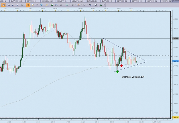Click the blue window icon after the picture icon
179x123 pixels.
[x=56, y=5]
